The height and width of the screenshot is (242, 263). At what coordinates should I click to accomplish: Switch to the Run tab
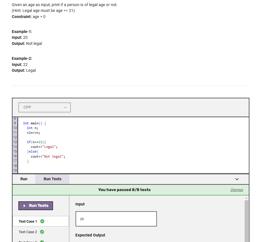(24, 179)
